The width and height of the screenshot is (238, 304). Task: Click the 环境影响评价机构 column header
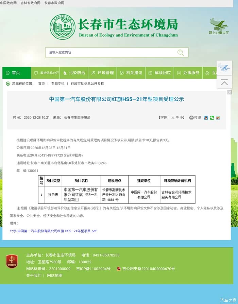[177, 181]
